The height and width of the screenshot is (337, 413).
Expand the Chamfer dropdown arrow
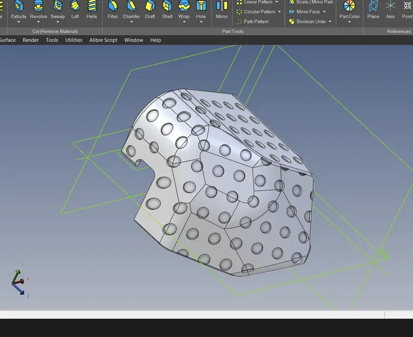click(132, 23)
